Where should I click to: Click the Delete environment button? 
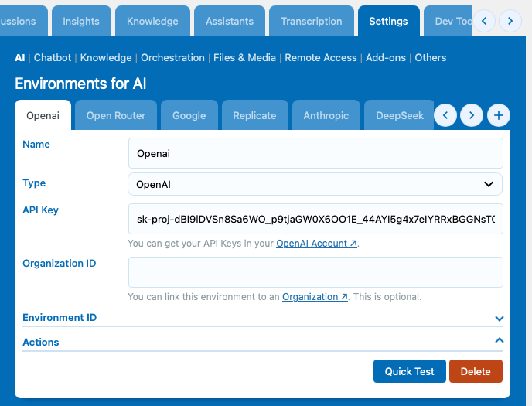pos(476,371)
